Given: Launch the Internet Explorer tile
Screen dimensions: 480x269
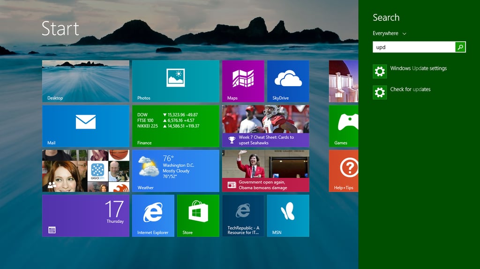Looking at the screenshot, I should pyautogui.click(x=153, y=216).
